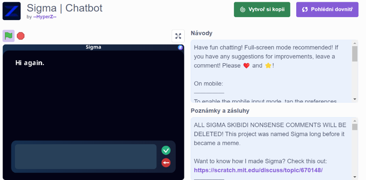Screen dimensions: 366x180
Task: Click Pohlédni dovnitř button
Action: click(327, 10)
